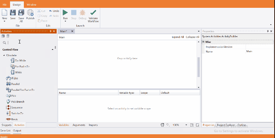
Task: Click Paste in the Edit group
Action: pos(42,21)
